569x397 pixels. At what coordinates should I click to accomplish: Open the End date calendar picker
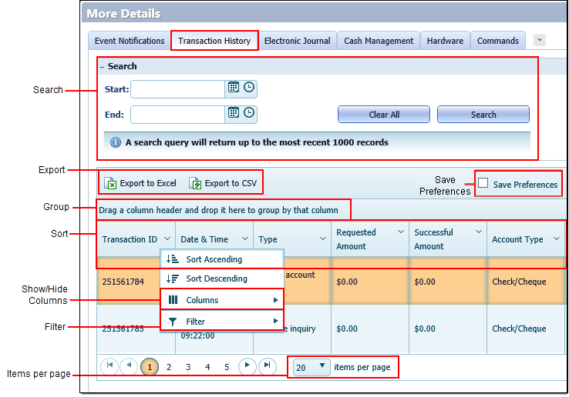pyautogui.click(x=234, y=112)
